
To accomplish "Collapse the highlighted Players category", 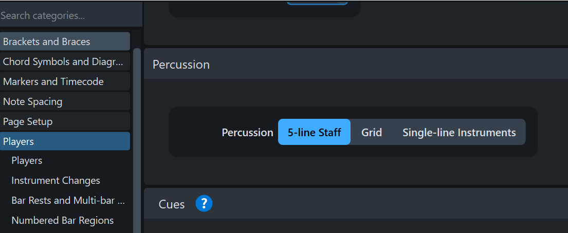I will [x=65, y=141].
